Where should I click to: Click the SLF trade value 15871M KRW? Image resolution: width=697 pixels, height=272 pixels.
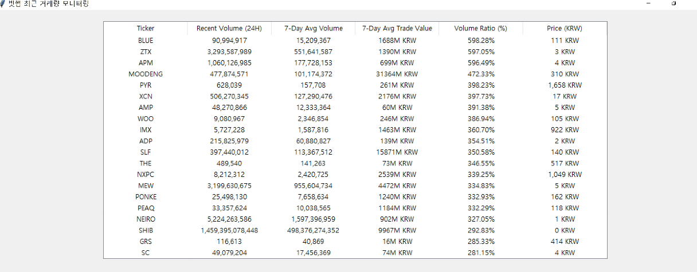point(397,152)
